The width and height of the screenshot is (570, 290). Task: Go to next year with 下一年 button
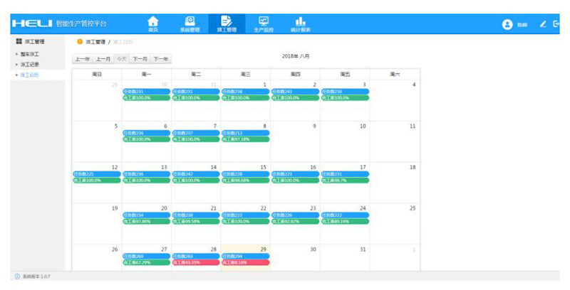click(161, 59)
